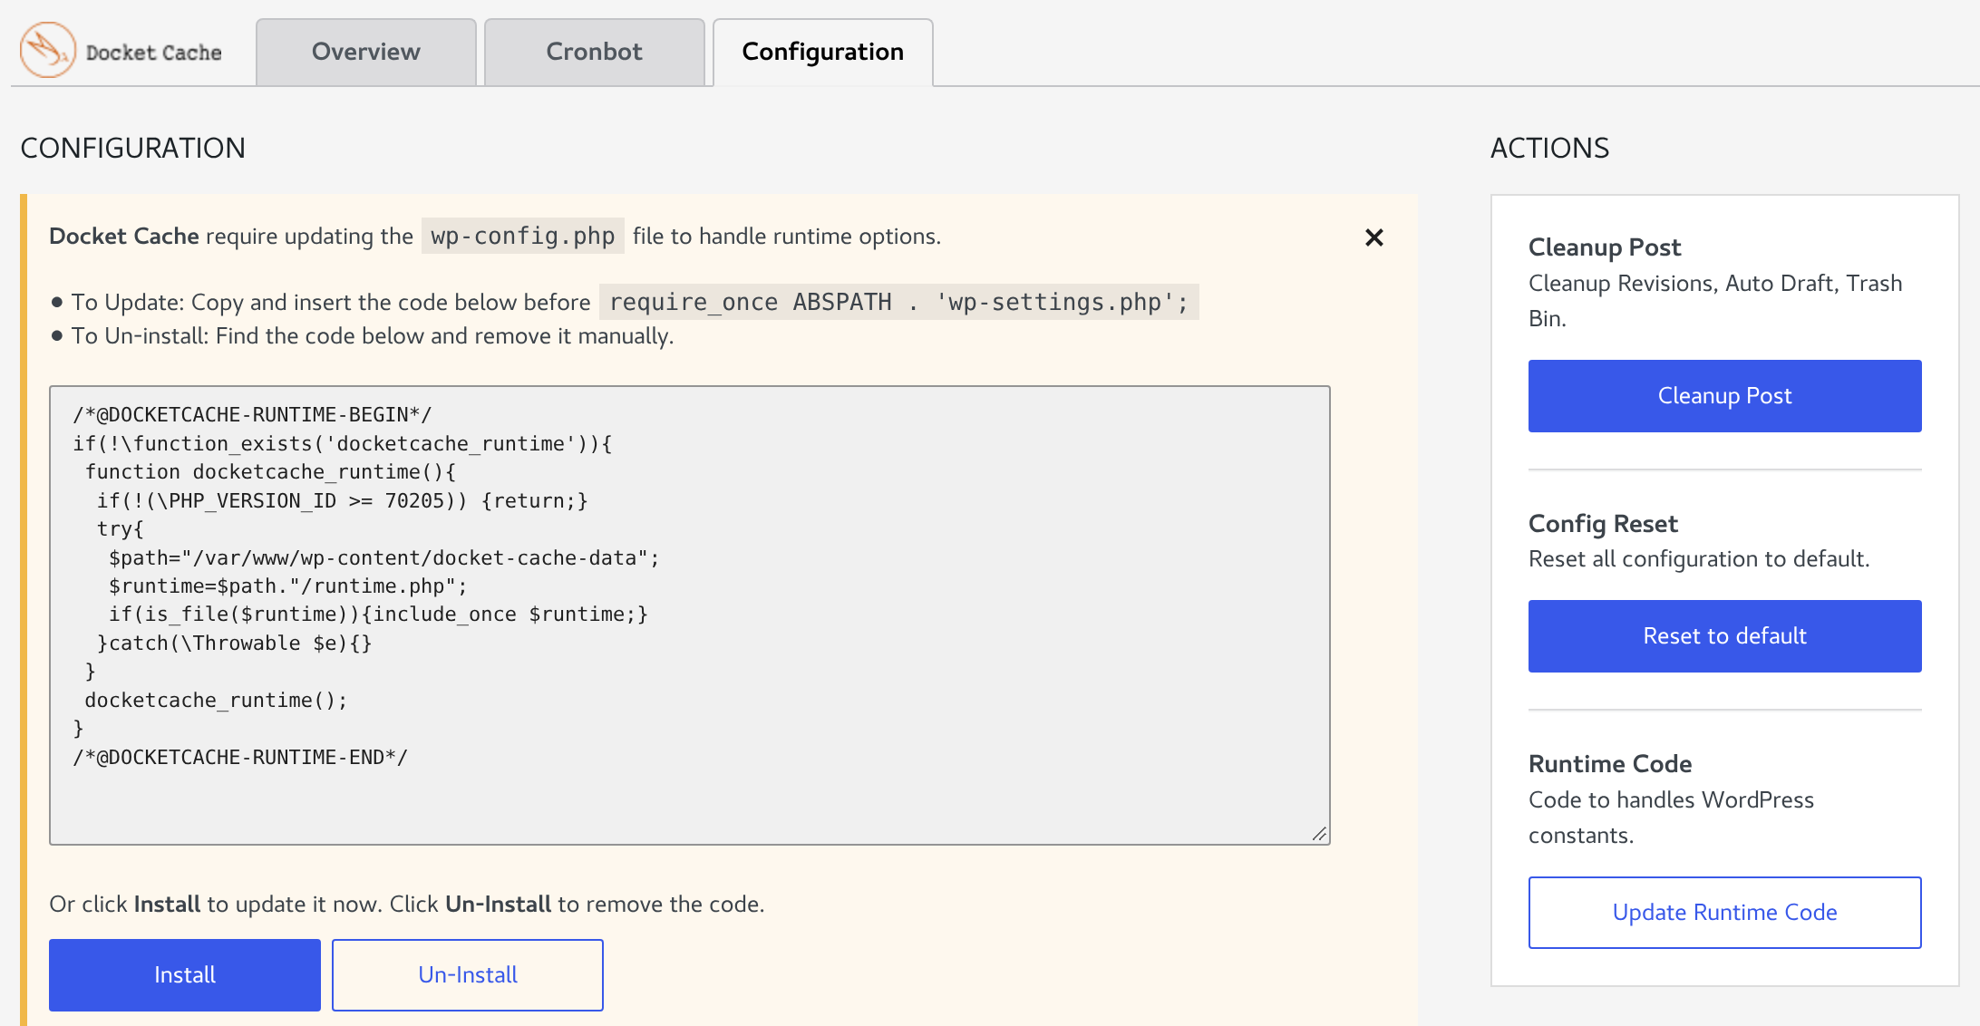Click the Docket Cache logo icon

48,50
